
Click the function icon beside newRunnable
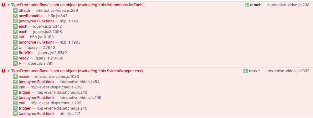(x=15, y=16)
